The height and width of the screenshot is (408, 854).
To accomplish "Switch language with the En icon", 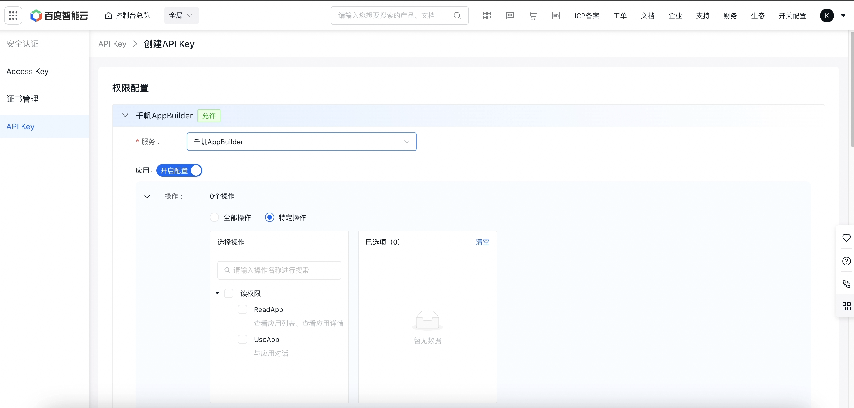I will point(556,16).
